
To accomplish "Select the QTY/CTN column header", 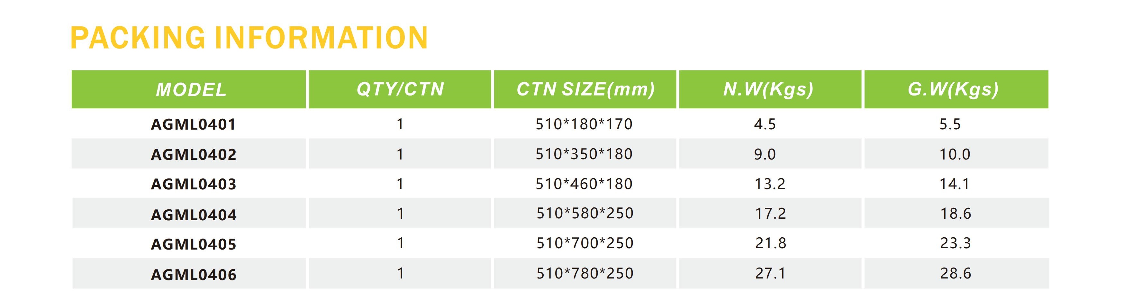I will 400,89.
